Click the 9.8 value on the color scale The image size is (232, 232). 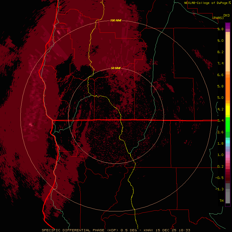[x=220, y=29]
